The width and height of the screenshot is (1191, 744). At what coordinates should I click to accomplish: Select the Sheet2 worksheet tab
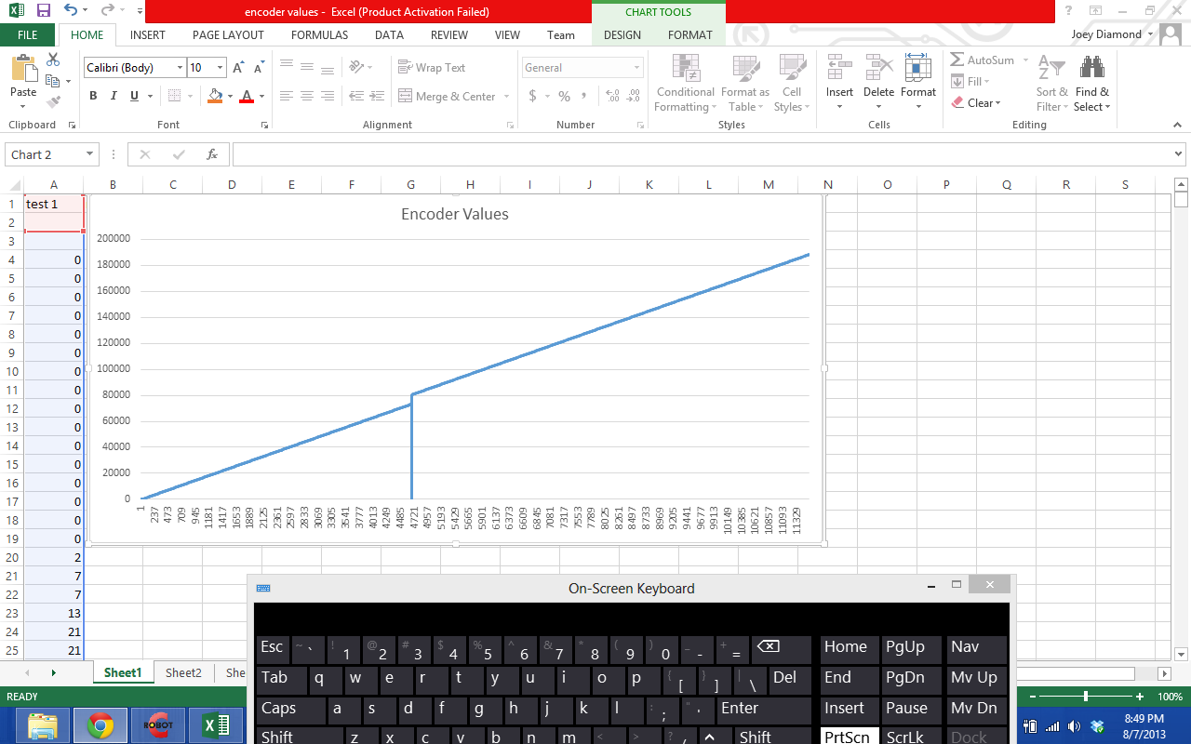pyautogui.click(x=183, y=672)
